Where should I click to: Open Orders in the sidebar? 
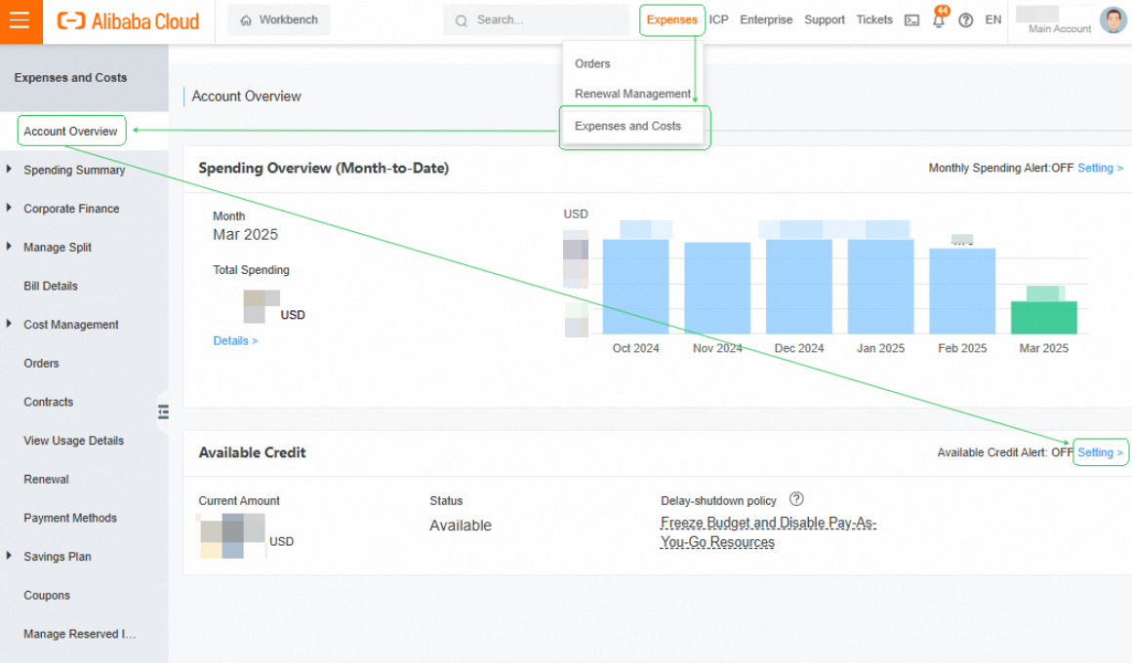(x=41, y=363)
